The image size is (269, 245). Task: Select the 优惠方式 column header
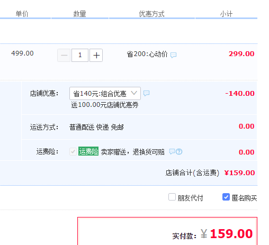[x=152, y=14]
